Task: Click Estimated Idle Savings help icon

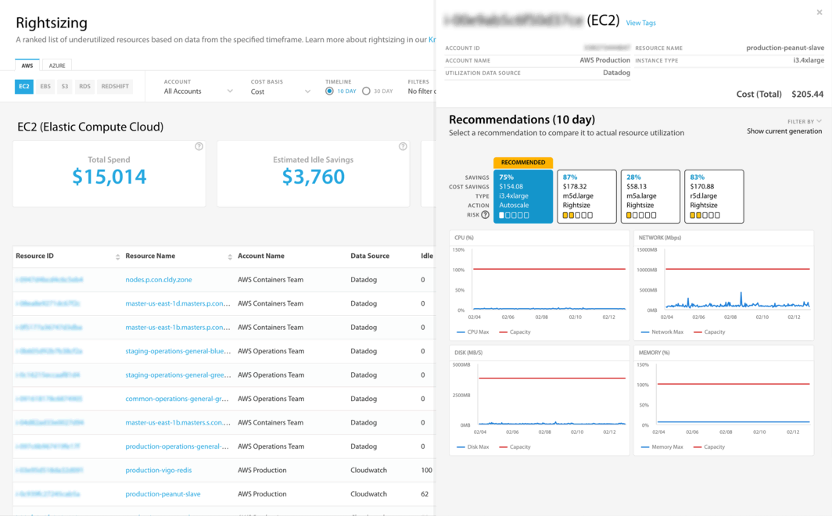Action: (403, 147)
